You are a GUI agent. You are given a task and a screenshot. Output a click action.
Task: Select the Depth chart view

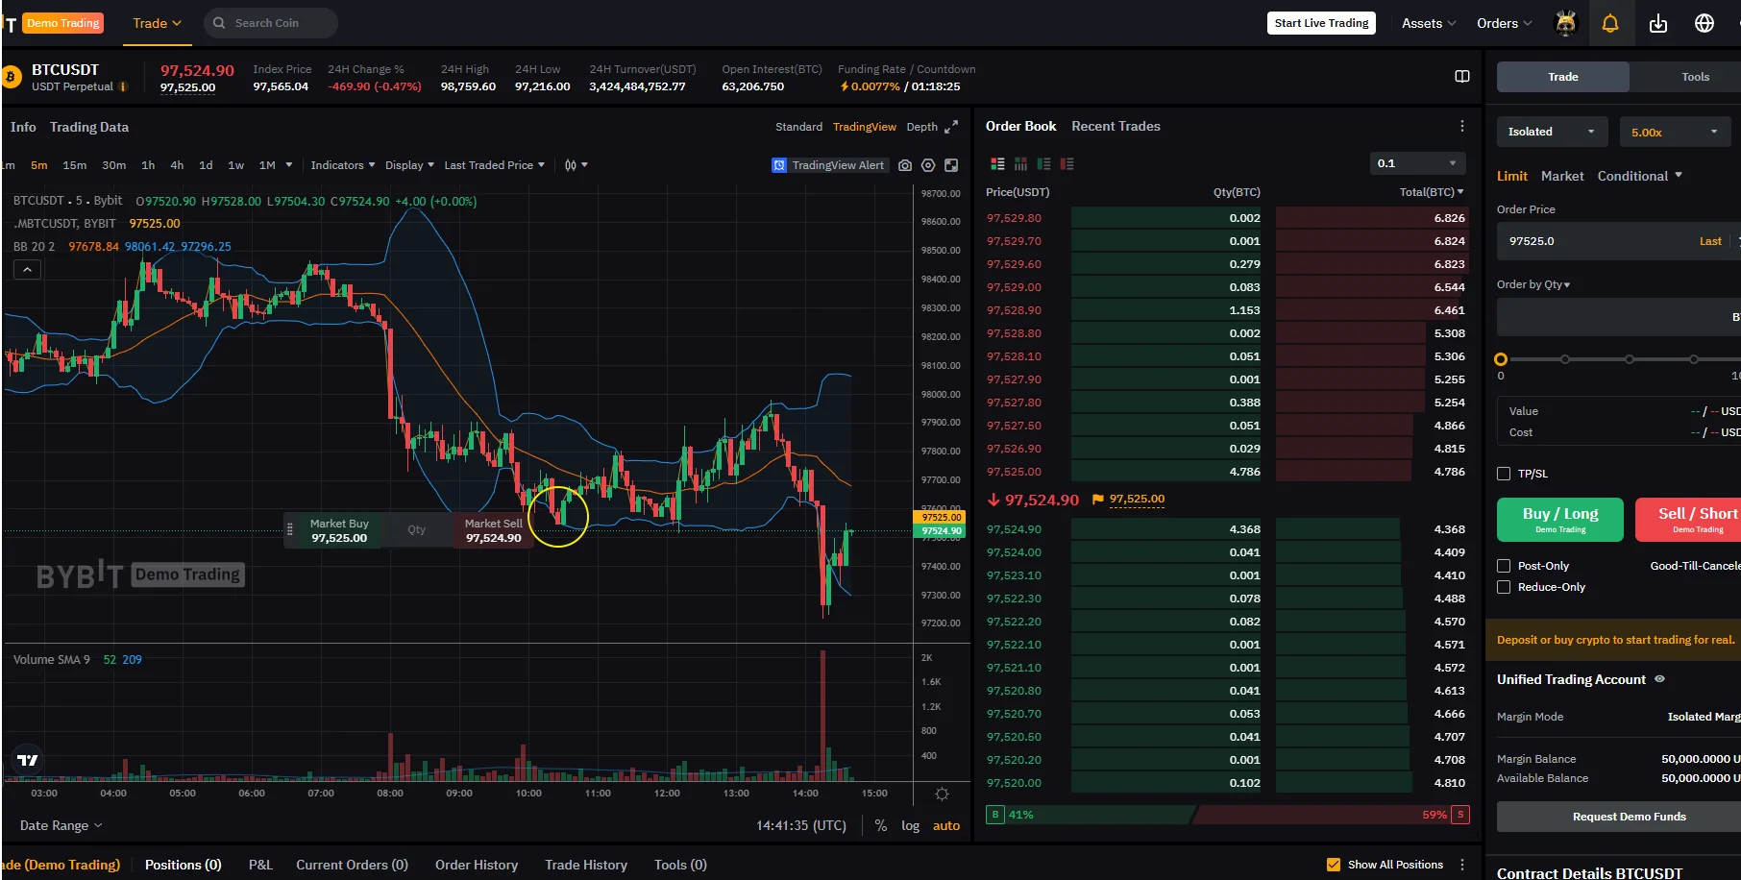click(x=921, y=127)
